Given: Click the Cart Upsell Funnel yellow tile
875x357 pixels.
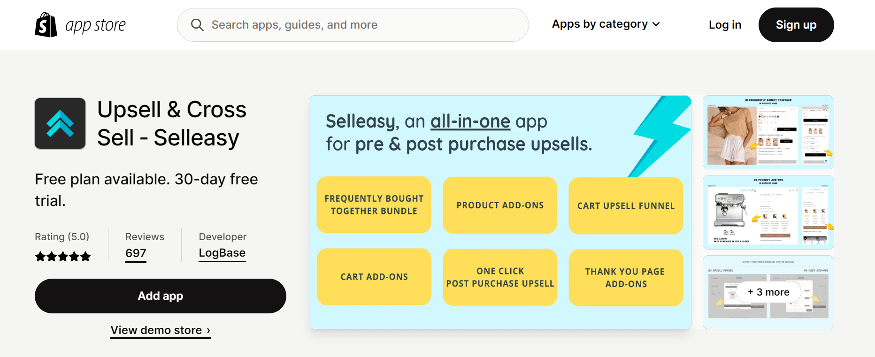Looking at the screenshot, I should pyautogui.click(x=626, y=206).
